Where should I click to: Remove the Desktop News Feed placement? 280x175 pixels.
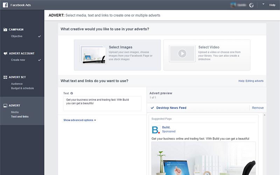[258, 108]
